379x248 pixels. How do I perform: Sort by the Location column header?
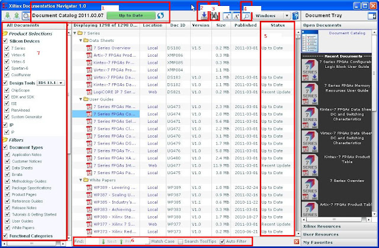[x=153, y=25]
